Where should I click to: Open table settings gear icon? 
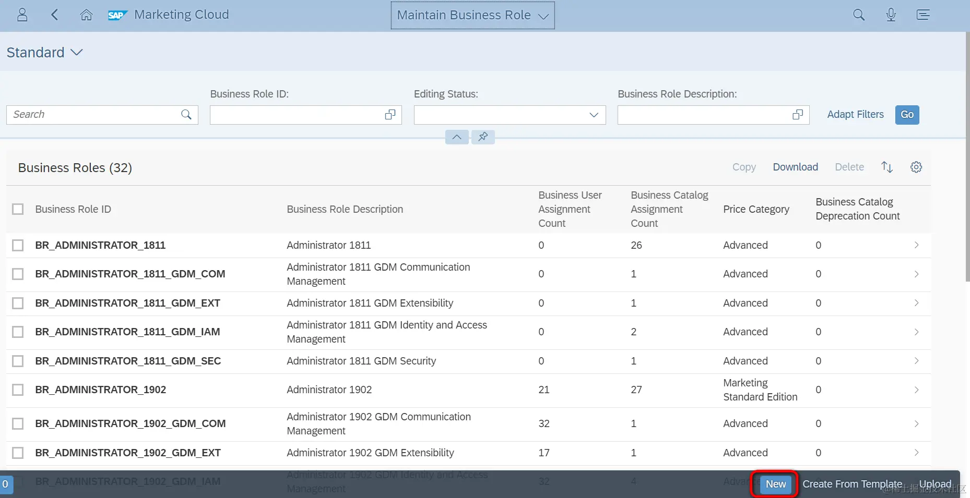(x=916, y=167)
